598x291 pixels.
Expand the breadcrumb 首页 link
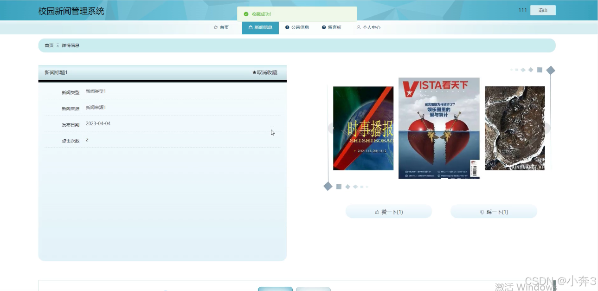coord(48,45)
